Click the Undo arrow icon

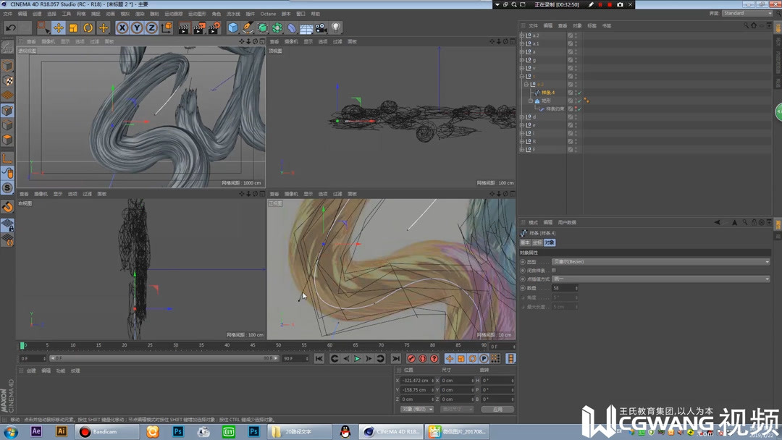[x=10, y=27]
